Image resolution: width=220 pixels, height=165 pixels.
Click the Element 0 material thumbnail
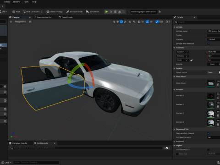pos(211,96)
